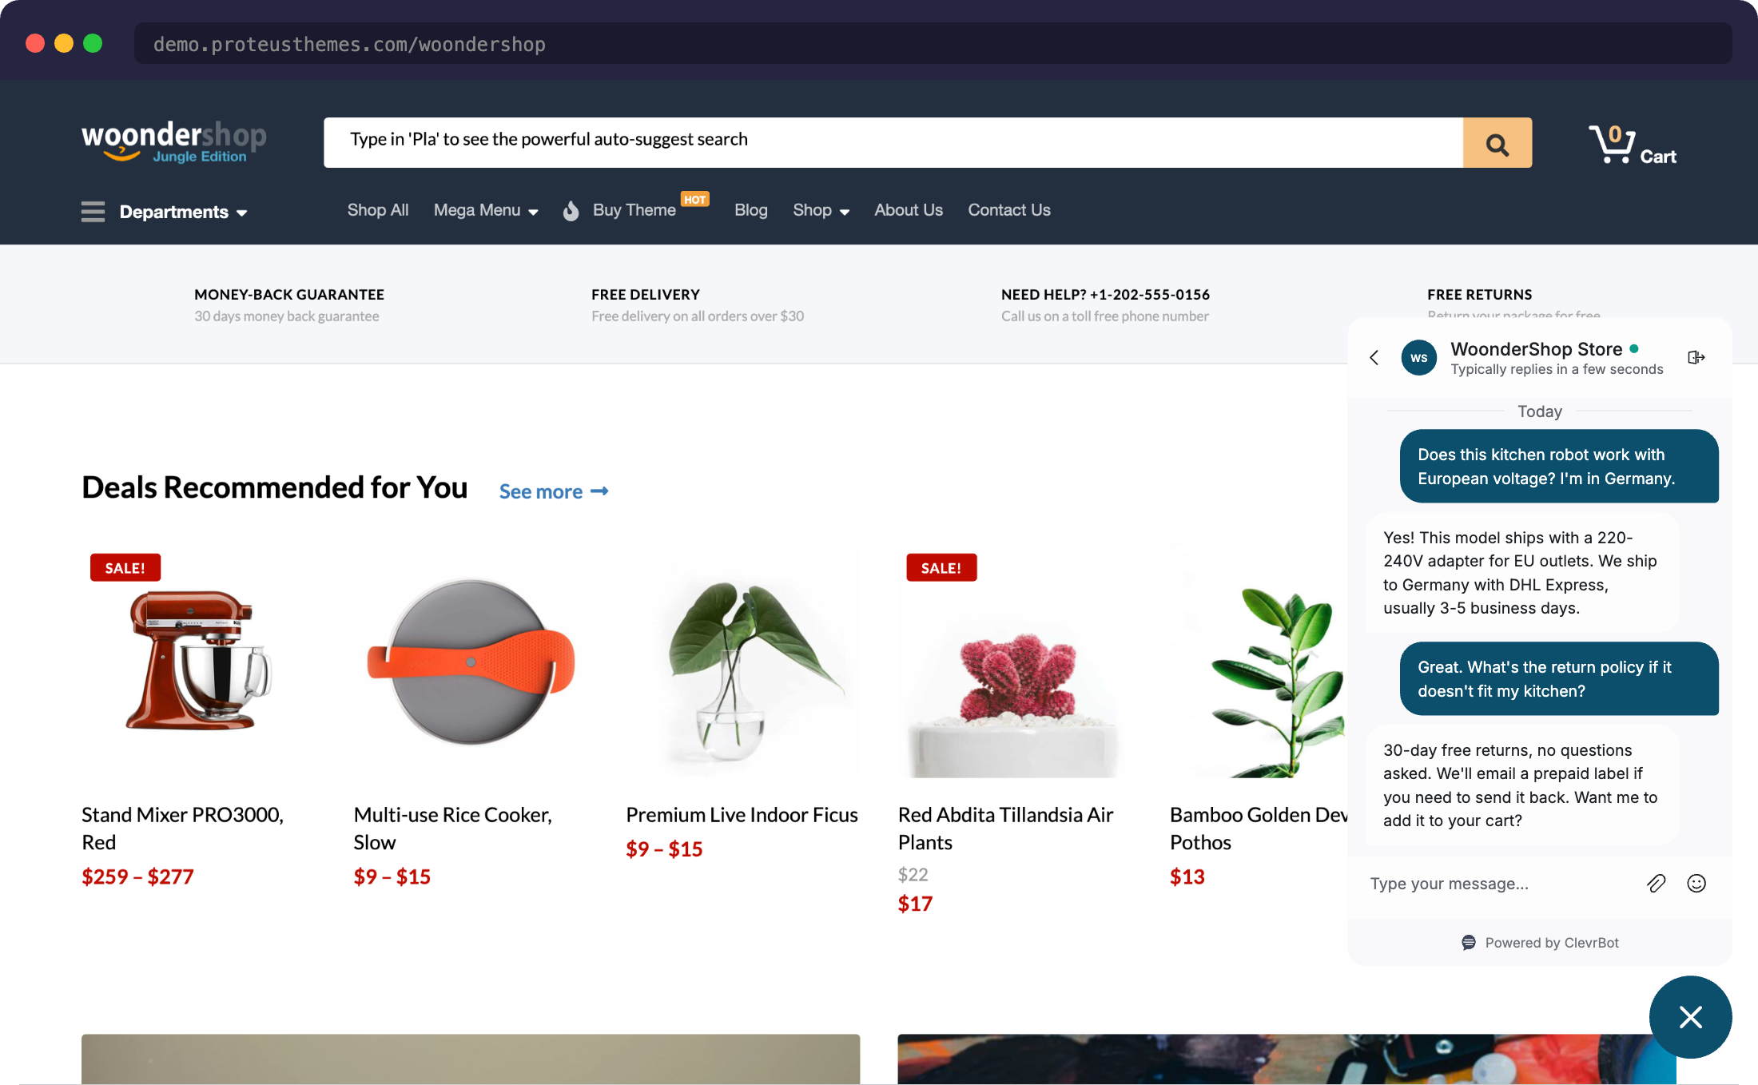Open the shopping cart icon

pyautogui.click(x=1613, y=145)
